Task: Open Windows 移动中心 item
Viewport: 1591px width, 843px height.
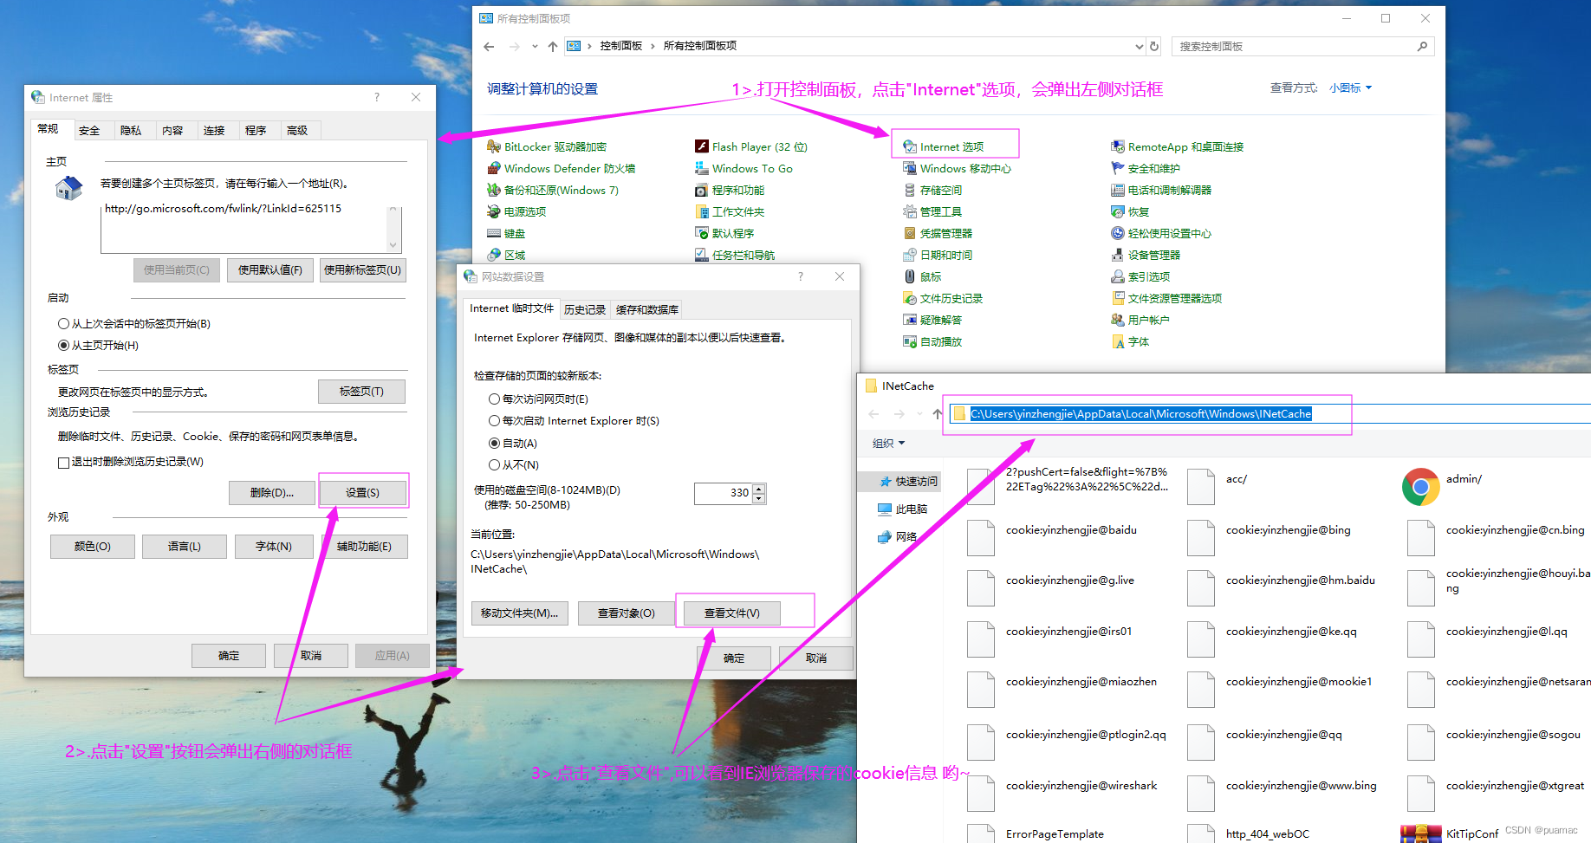Action: (957, 169)
